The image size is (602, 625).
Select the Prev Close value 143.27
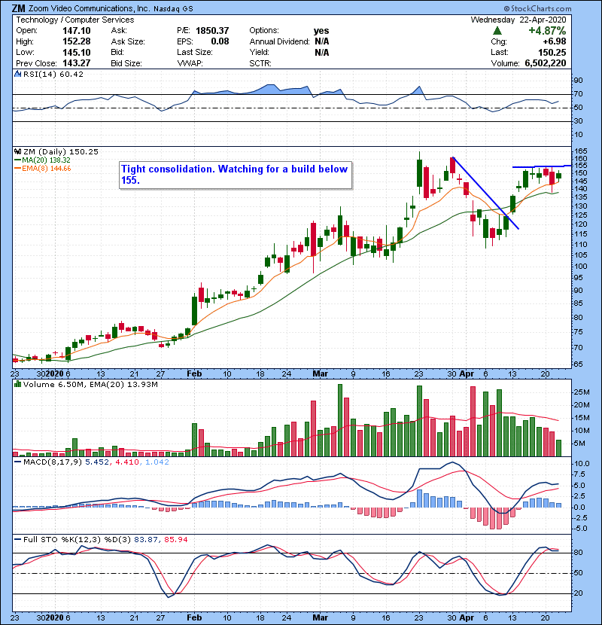[x=77, y=63]
